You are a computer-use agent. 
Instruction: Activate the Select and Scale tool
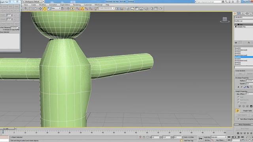click(x=49, y=9)
